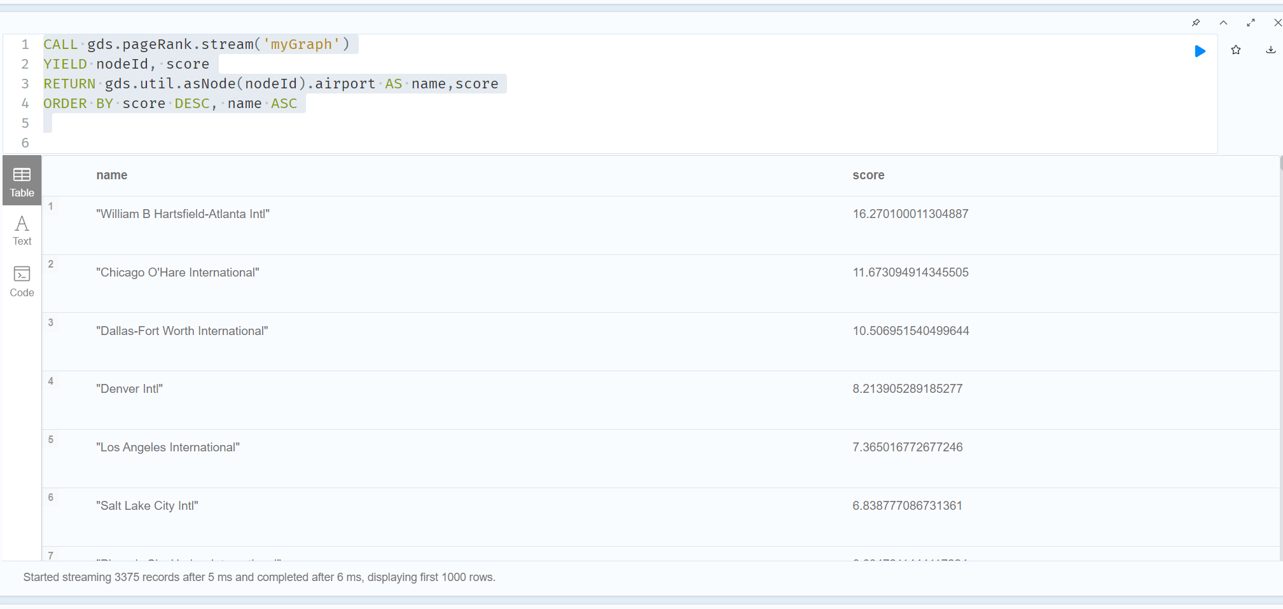Image resolution: width=1283 pixels, height=609 pixels.
Task: Switch to Text result view
Action: pyautogui.click(x=22, y=229)
